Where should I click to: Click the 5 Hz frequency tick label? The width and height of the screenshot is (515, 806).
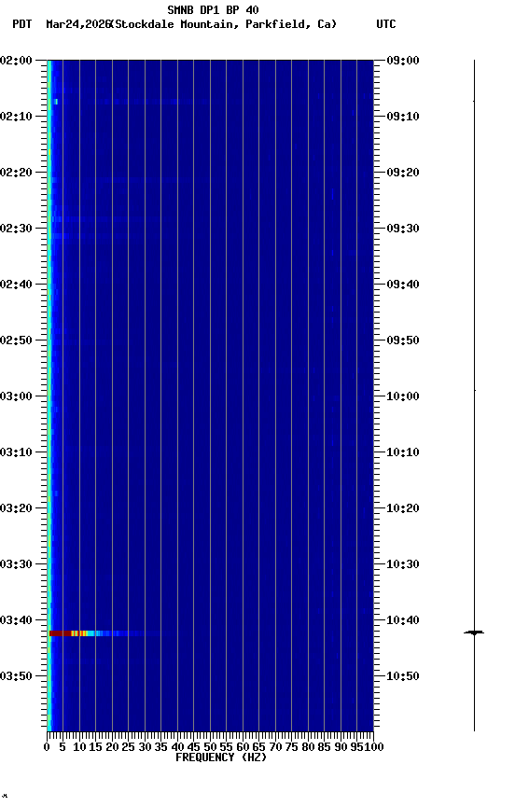(63, 747)
